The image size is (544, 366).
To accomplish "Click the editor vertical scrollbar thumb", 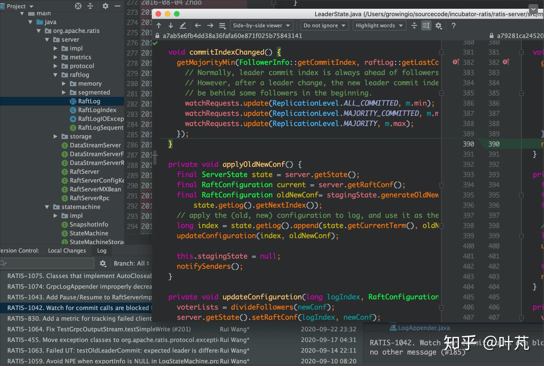I will (155, 157).
